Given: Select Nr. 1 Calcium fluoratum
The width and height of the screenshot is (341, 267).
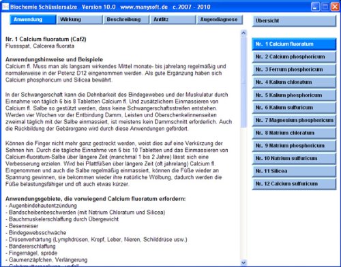Looking at the screenshot, I should point(294,44).
